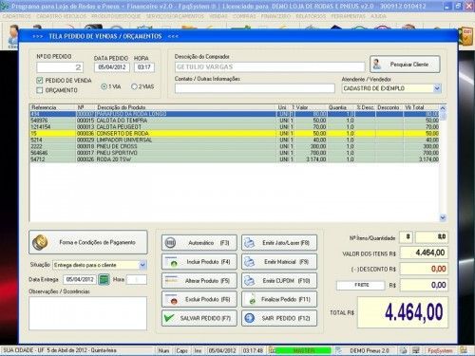The height and width of the screenshot is (356, 475).
Task: Open the Atendente / Vendedor dropdown
Action: [437, 88]
